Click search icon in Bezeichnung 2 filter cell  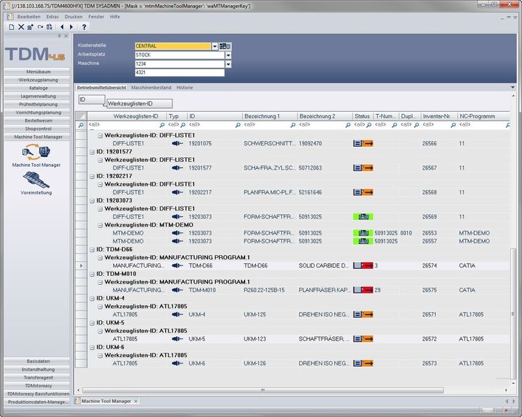348,125
